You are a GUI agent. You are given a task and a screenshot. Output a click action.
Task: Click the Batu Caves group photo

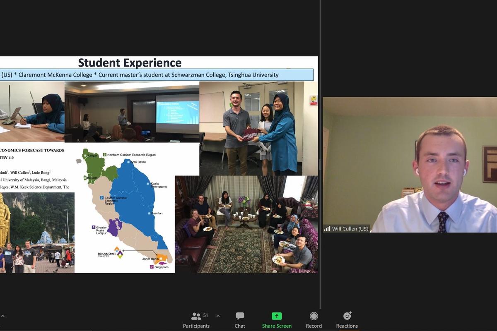[x=37, y=233]
